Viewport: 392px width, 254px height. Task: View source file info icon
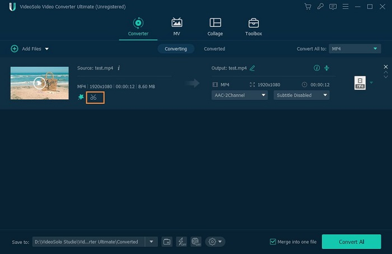119,68
